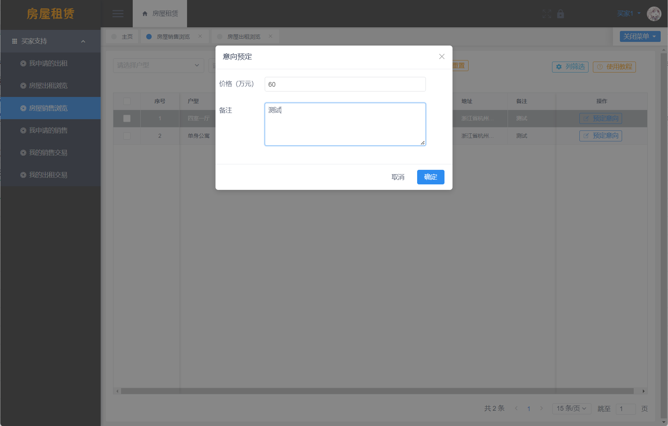Screen dimensions: 668x426
Task: Click 预定意向 for row 1
Action: click(x=601, y=118)
